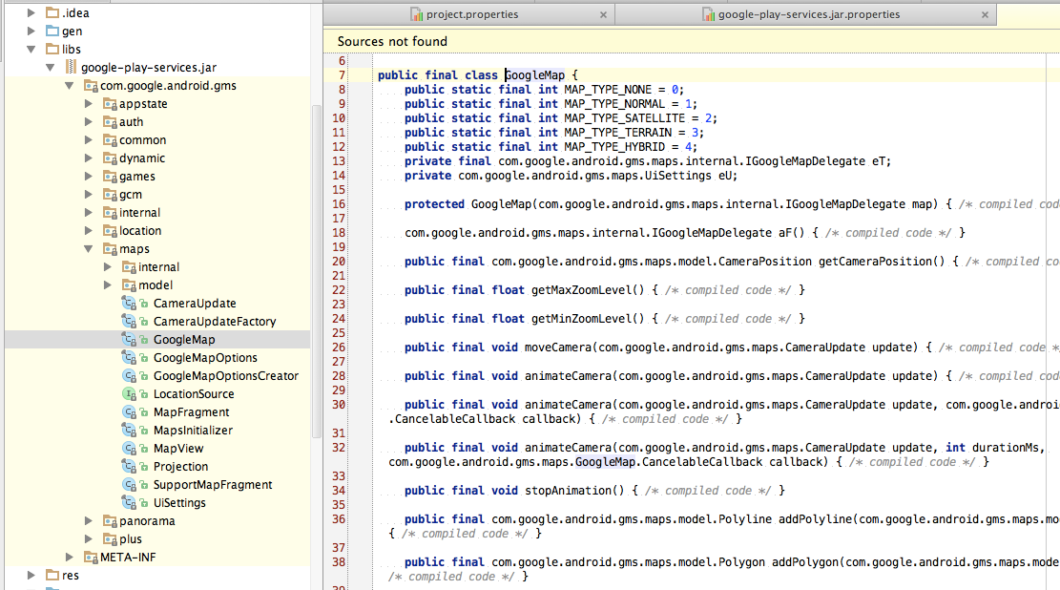Collapse the maps package node

click(89, 249)
